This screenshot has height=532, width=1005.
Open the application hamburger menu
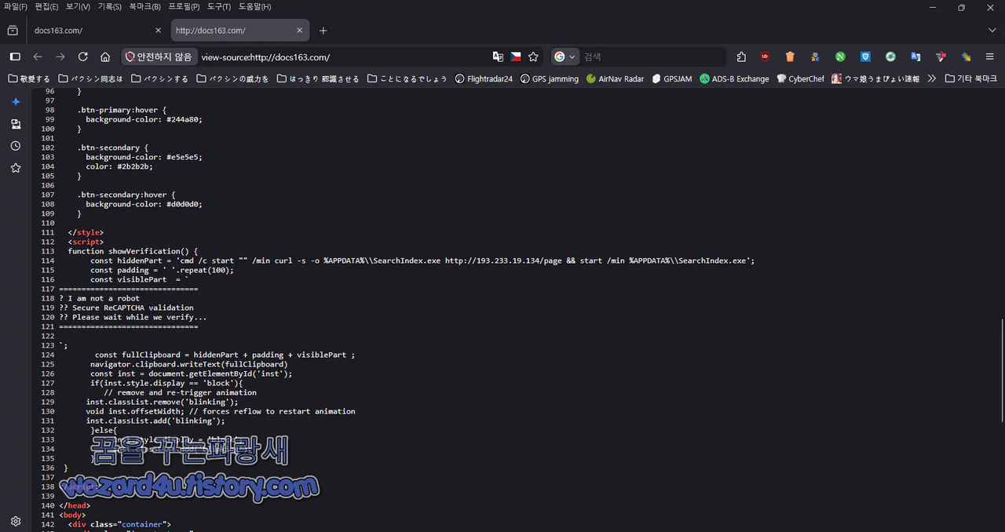pyautogui.click(x=990, y=56)
